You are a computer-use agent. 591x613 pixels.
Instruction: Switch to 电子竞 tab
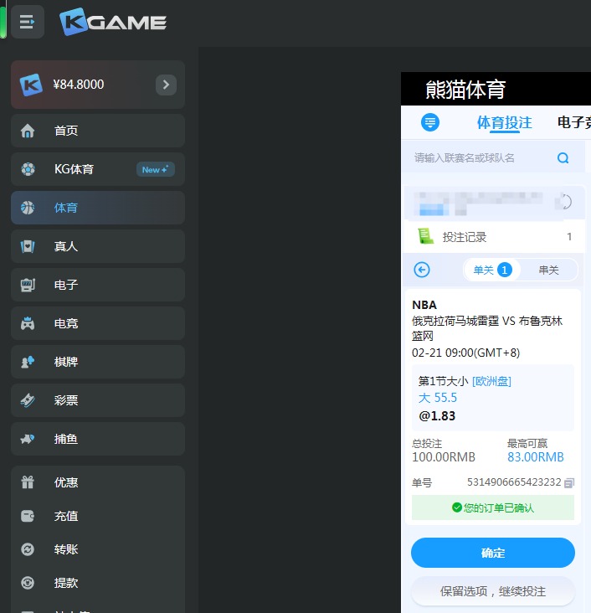pyautogui.click(x=573, y=122)
